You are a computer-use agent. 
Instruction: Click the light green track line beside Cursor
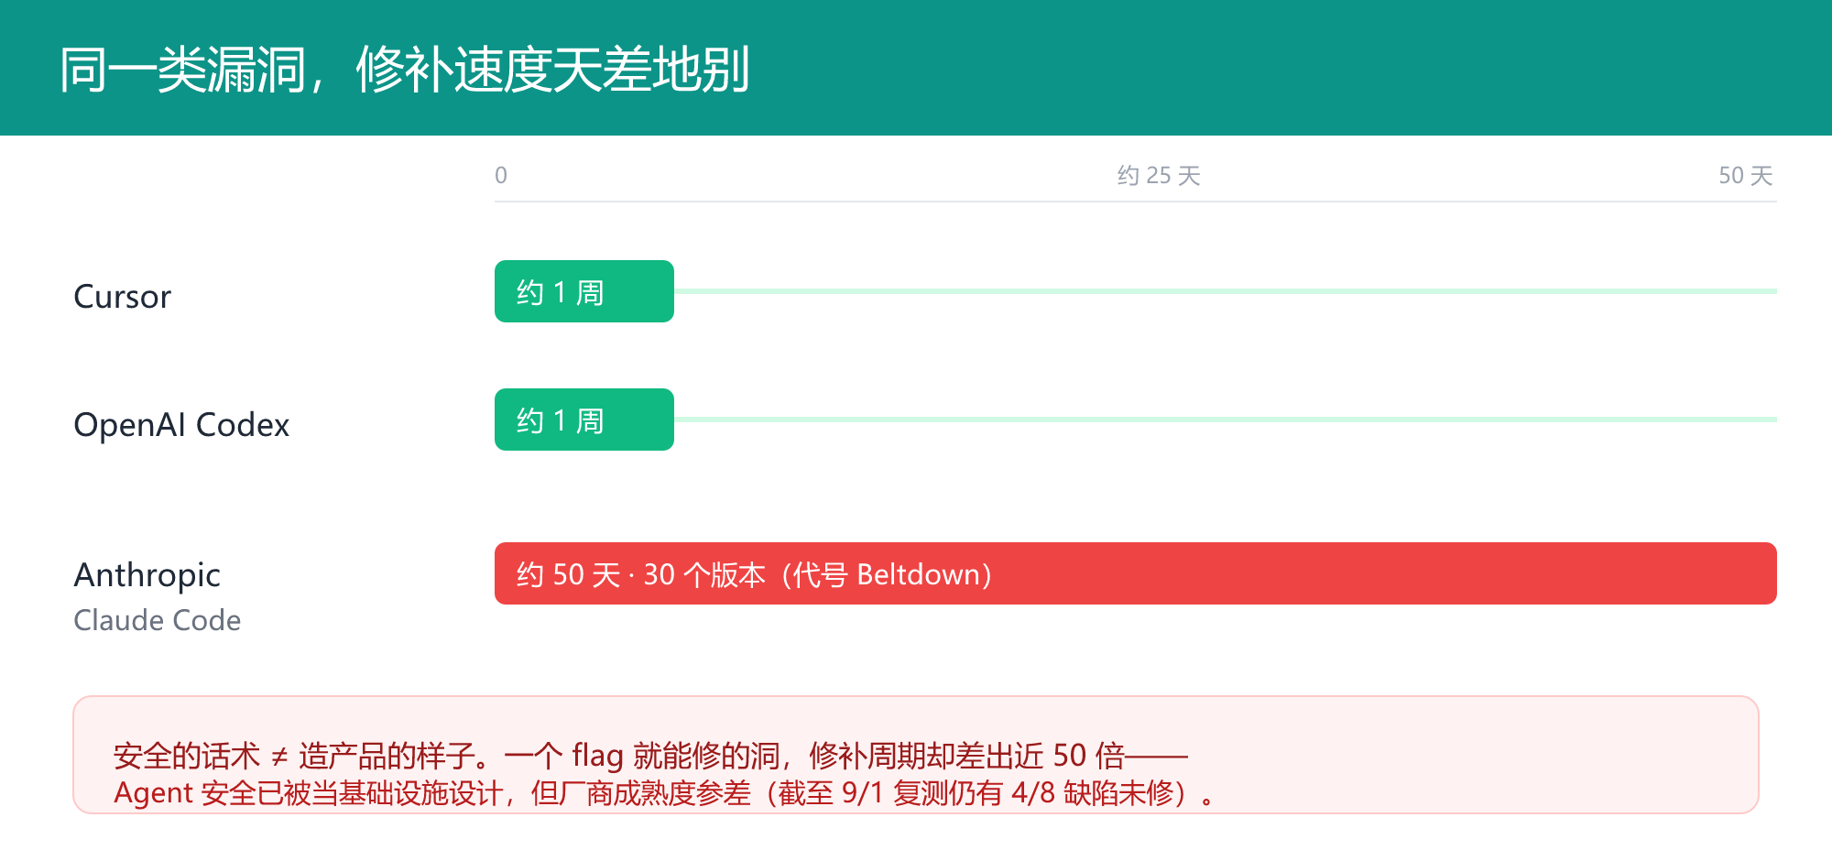(x=1226, y=291)
